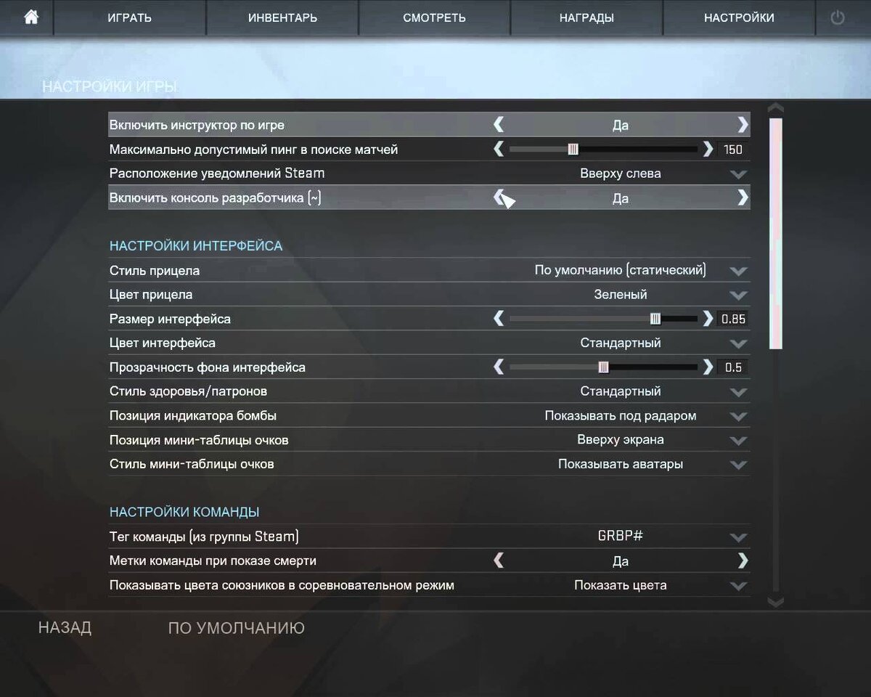Open the НАГРАДЫ menu tab
The width and height of the screenshot is (871, 697).
click(586, 17)
